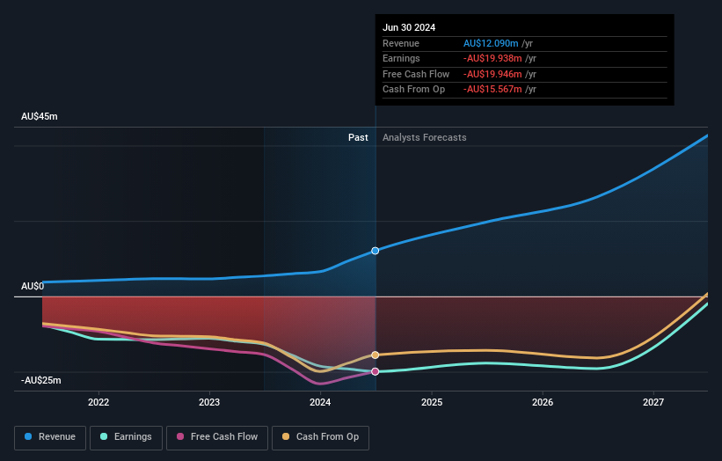
Task: Select the 2026 x-axis label
Action: pyautogui.click(x=543, y=403)
